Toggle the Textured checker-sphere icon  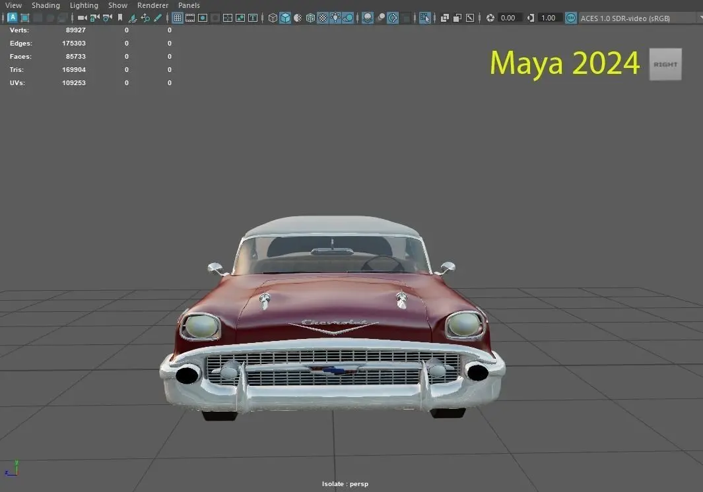point(323,18)
